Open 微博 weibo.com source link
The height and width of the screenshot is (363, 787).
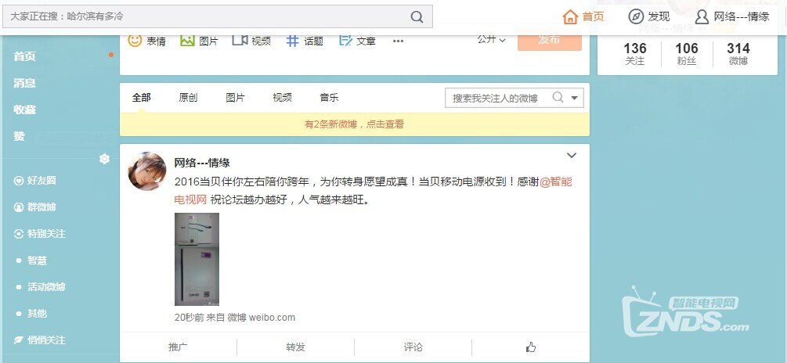click(261, 318)
